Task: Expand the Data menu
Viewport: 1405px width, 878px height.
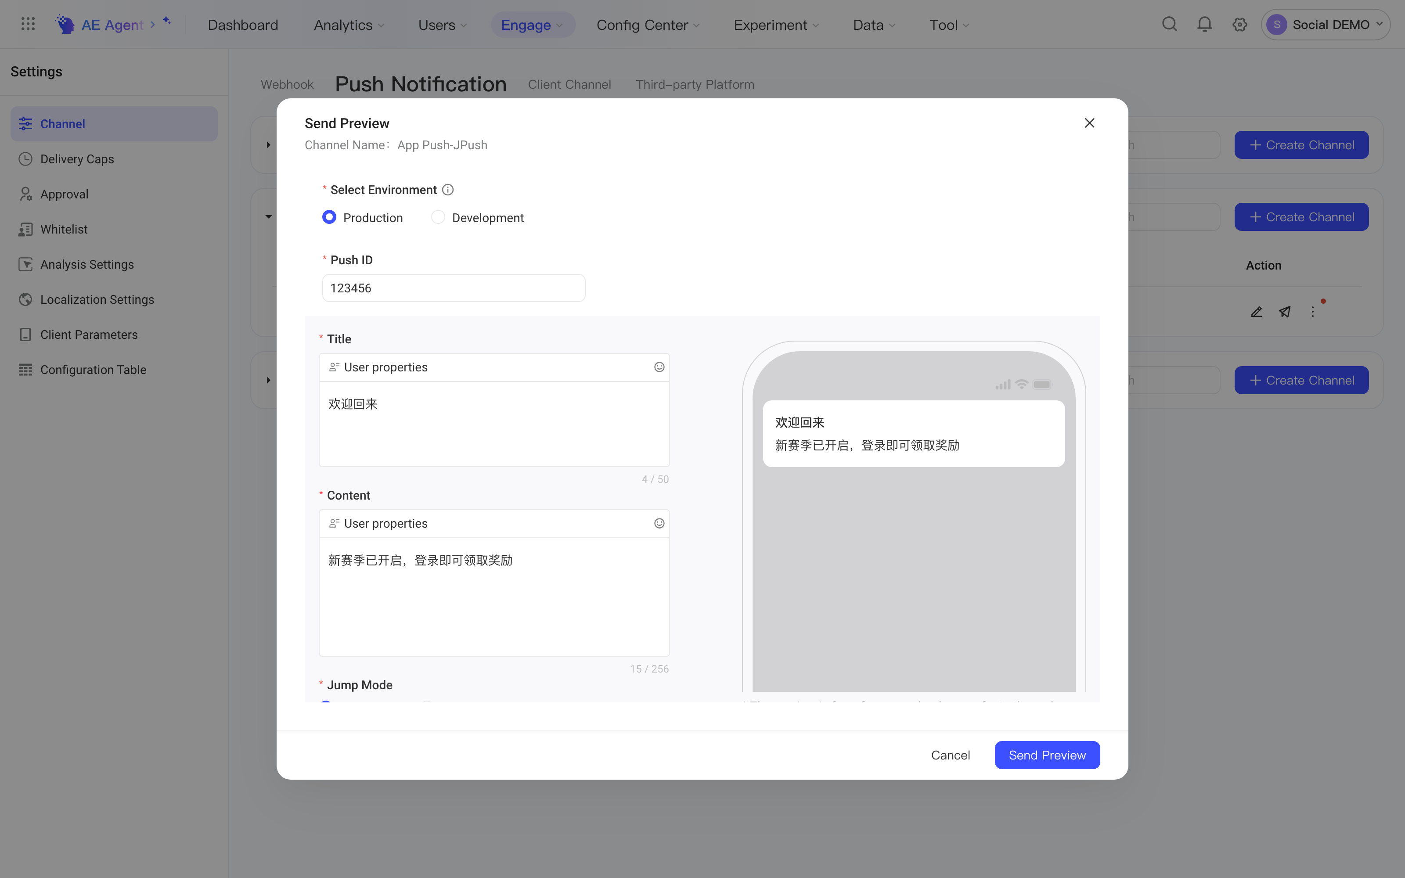Action: click(874, 25)
